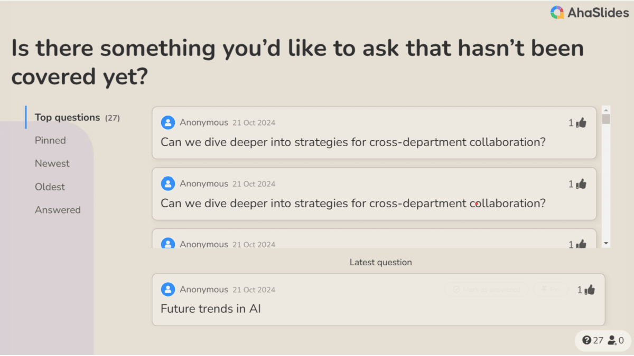
Task: Click the anonymous avatar on the first question card
Action: [168, 123]
